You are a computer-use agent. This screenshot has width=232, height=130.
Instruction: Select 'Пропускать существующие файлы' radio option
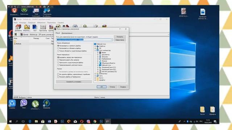point(58,62)
